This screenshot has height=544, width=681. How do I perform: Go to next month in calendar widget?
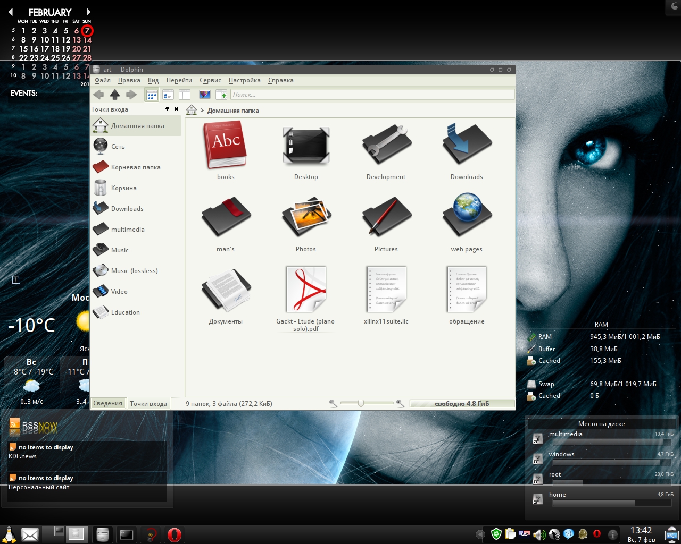[88, 12]
